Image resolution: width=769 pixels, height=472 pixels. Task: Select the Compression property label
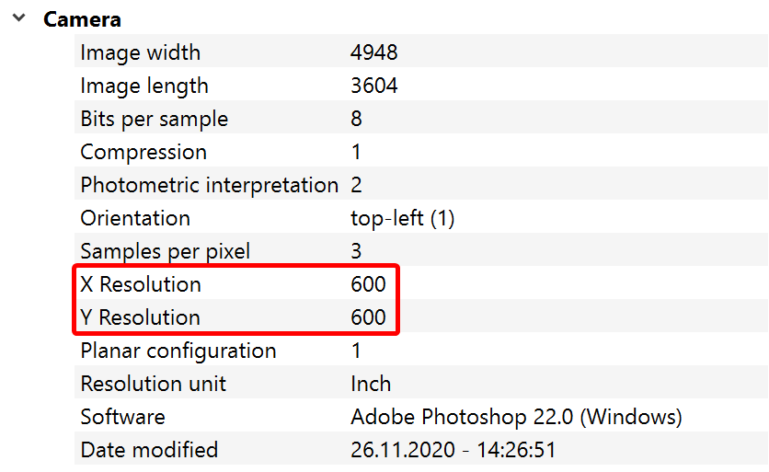coord(143,152)
